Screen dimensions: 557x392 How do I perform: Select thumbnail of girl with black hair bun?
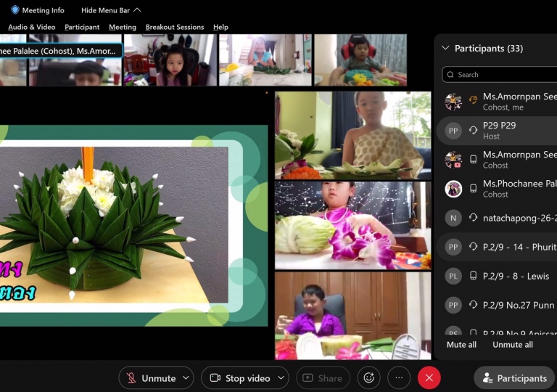tap(170, 60)
